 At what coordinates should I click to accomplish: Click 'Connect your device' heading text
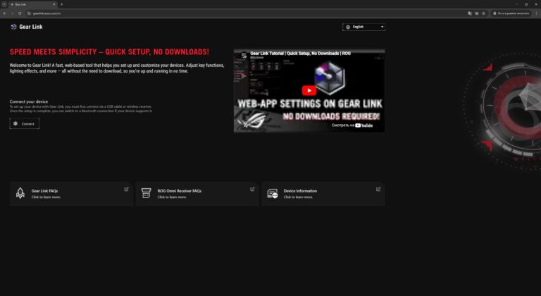tap(29, 101)
